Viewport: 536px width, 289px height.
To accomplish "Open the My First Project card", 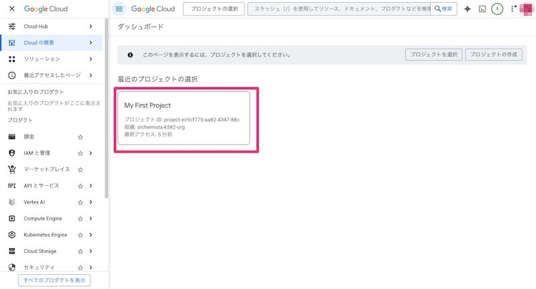I will (183, 118).
